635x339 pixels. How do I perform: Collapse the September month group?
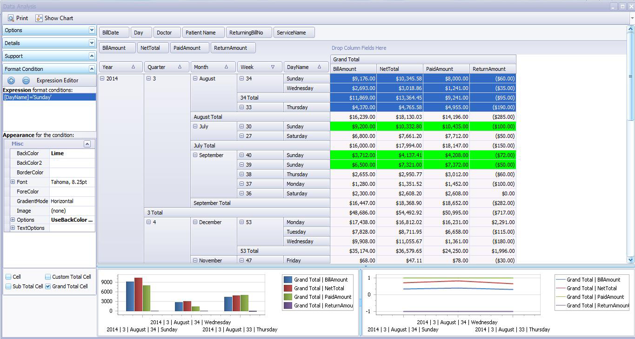click(x=195, y=155)
